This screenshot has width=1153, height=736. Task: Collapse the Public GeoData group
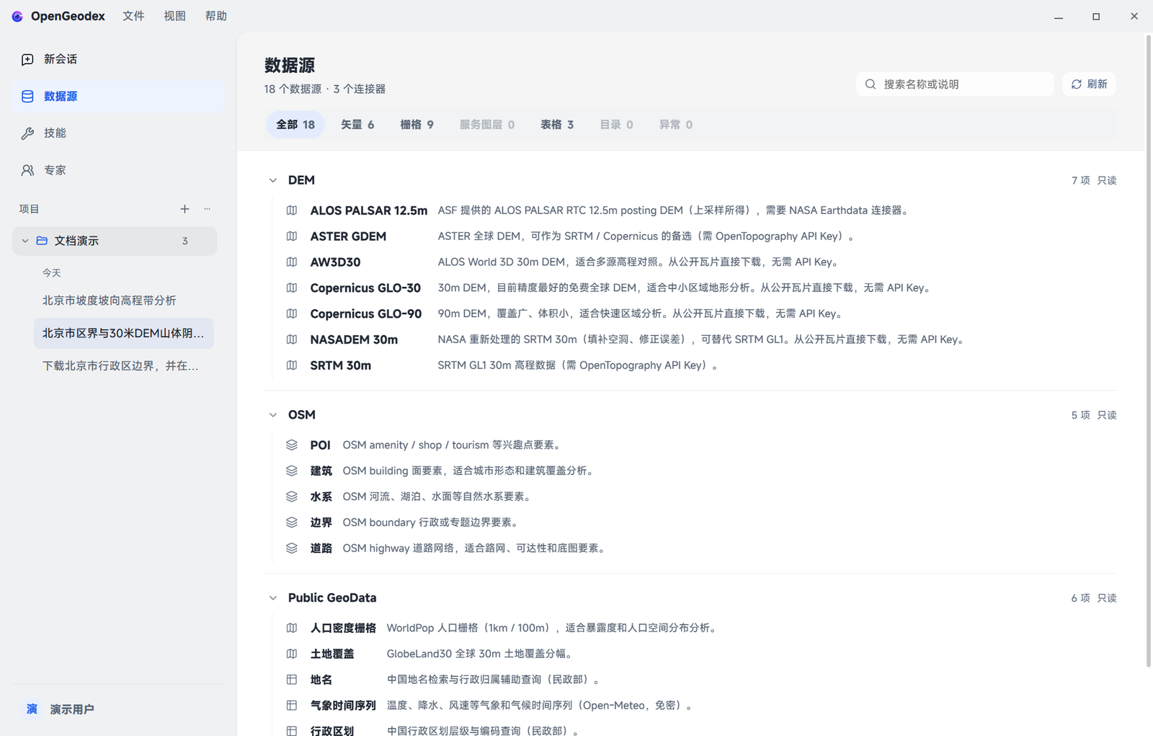click(x=273, y=598)
